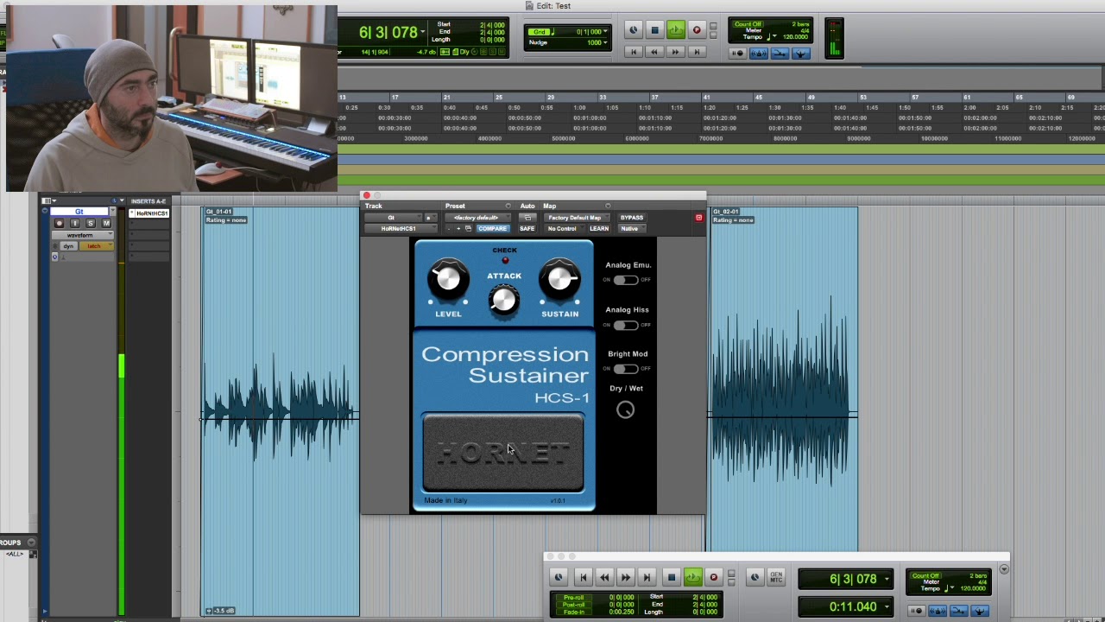Click Return to Zero in floating Transport
The height and width of the screenshot is (622, 1105).
coord(583,577)
